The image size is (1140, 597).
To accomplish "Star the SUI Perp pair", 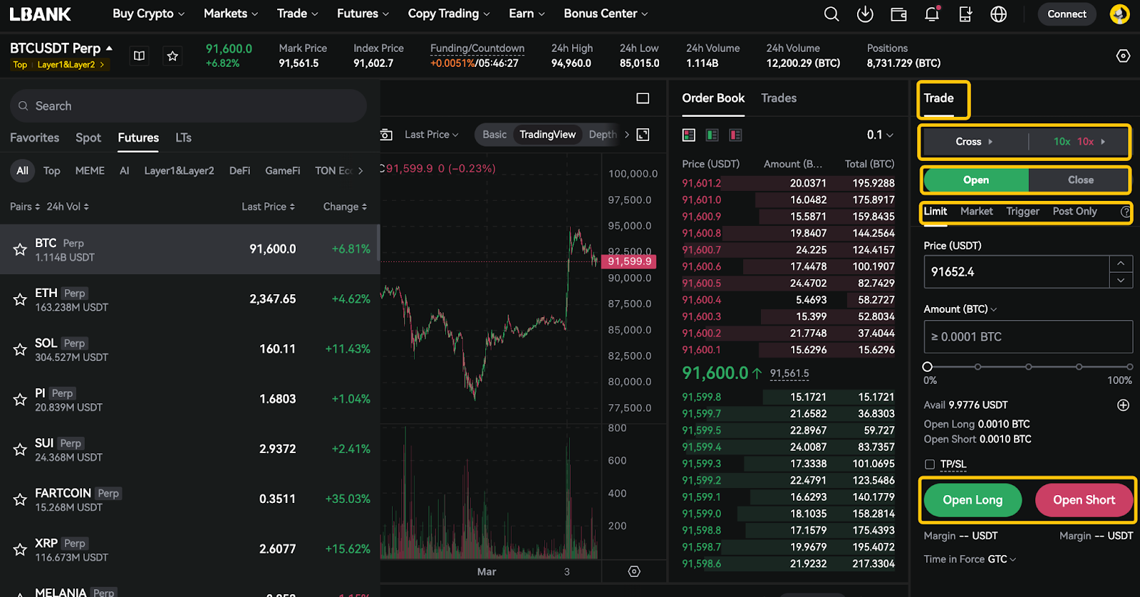I will pos(20,450).
